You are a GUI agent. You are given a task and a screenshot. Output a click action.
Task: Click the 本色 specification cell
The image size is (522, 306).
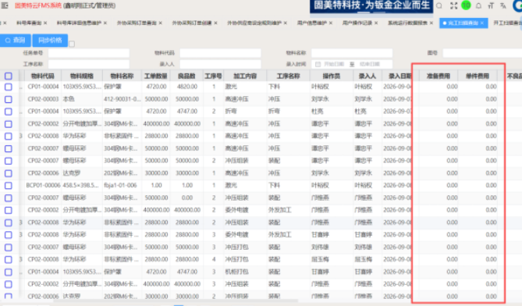click(x=69, y=99)
